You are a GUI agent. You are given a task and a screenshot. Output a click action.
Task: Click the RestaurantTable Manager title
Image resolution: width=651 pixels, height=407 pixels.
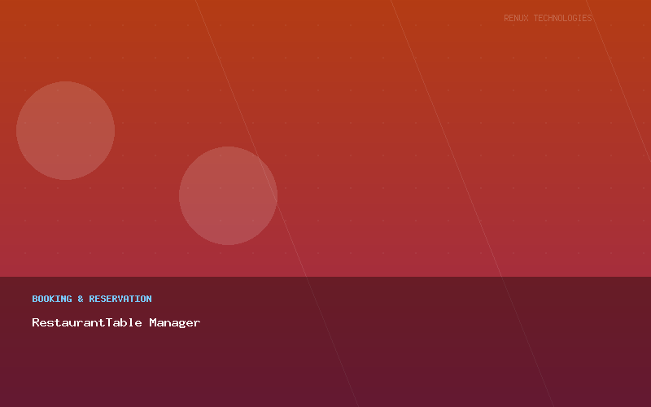[116, 322]
